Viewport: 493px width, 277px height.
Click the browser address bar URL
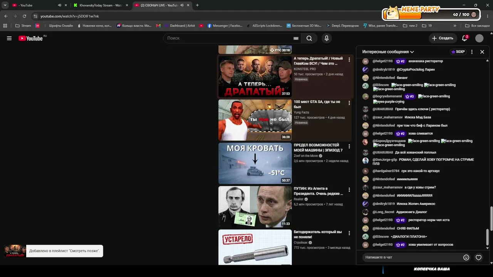tap(70, 16)
